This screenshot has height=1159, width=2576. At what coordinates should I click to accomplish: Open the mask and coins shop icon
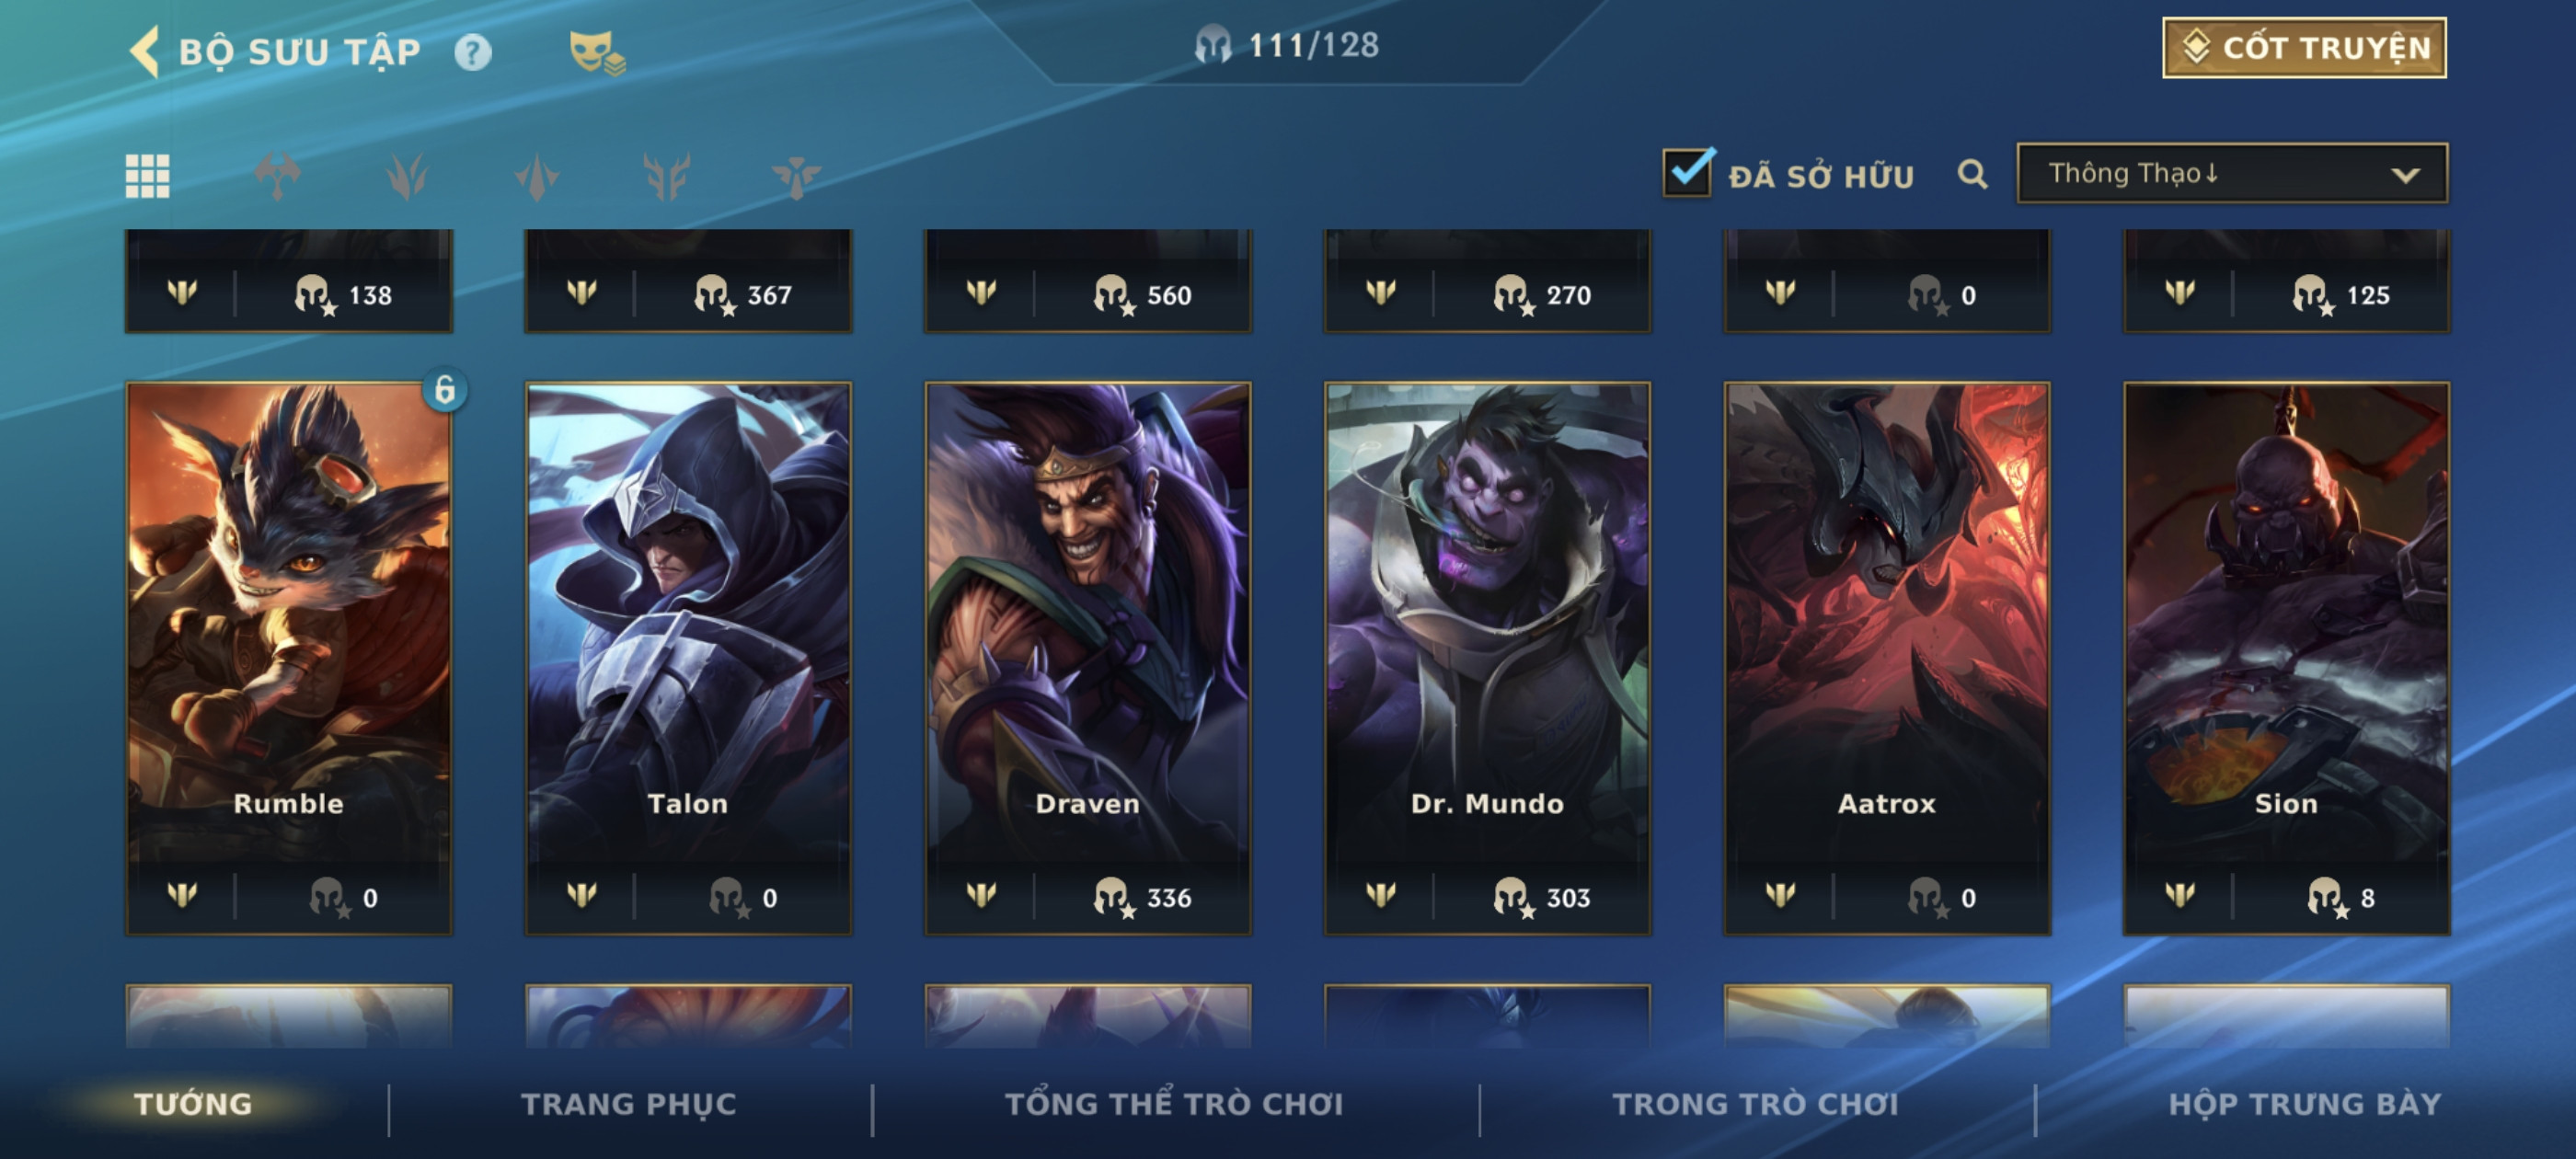[597, 52]
